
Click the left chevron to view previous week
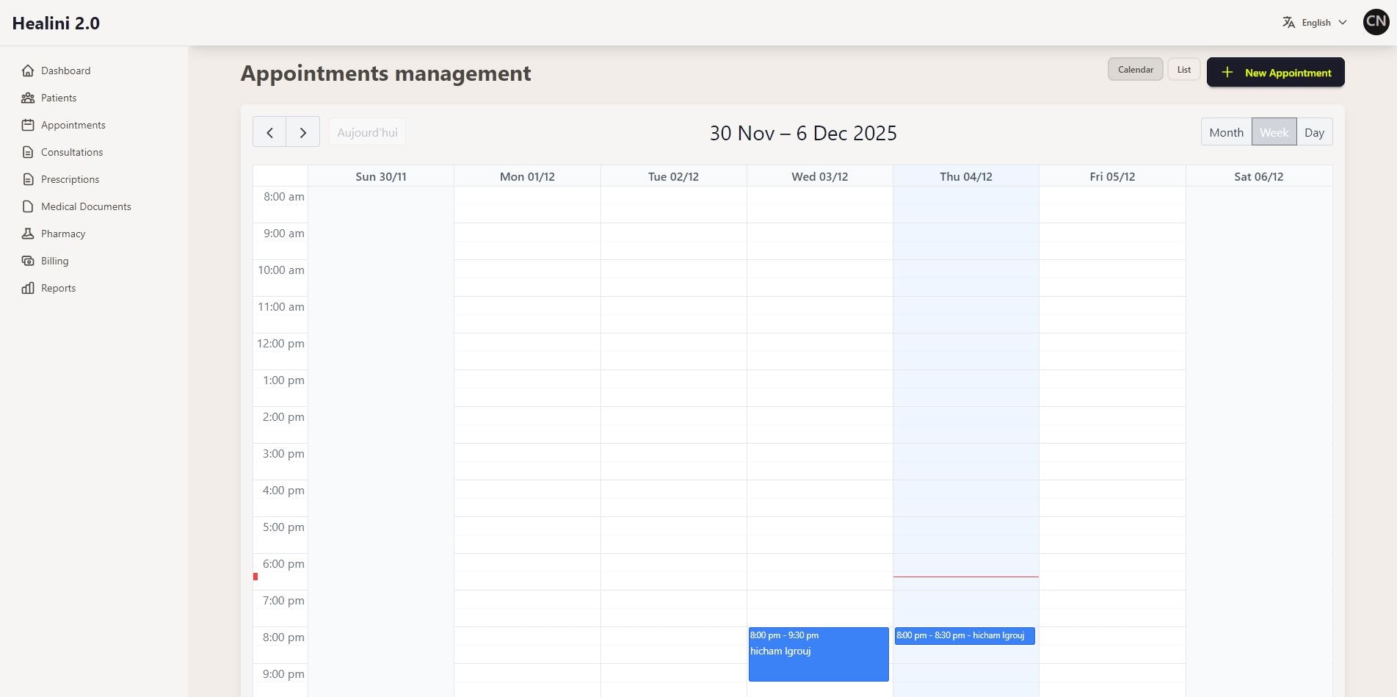point(269,131)
